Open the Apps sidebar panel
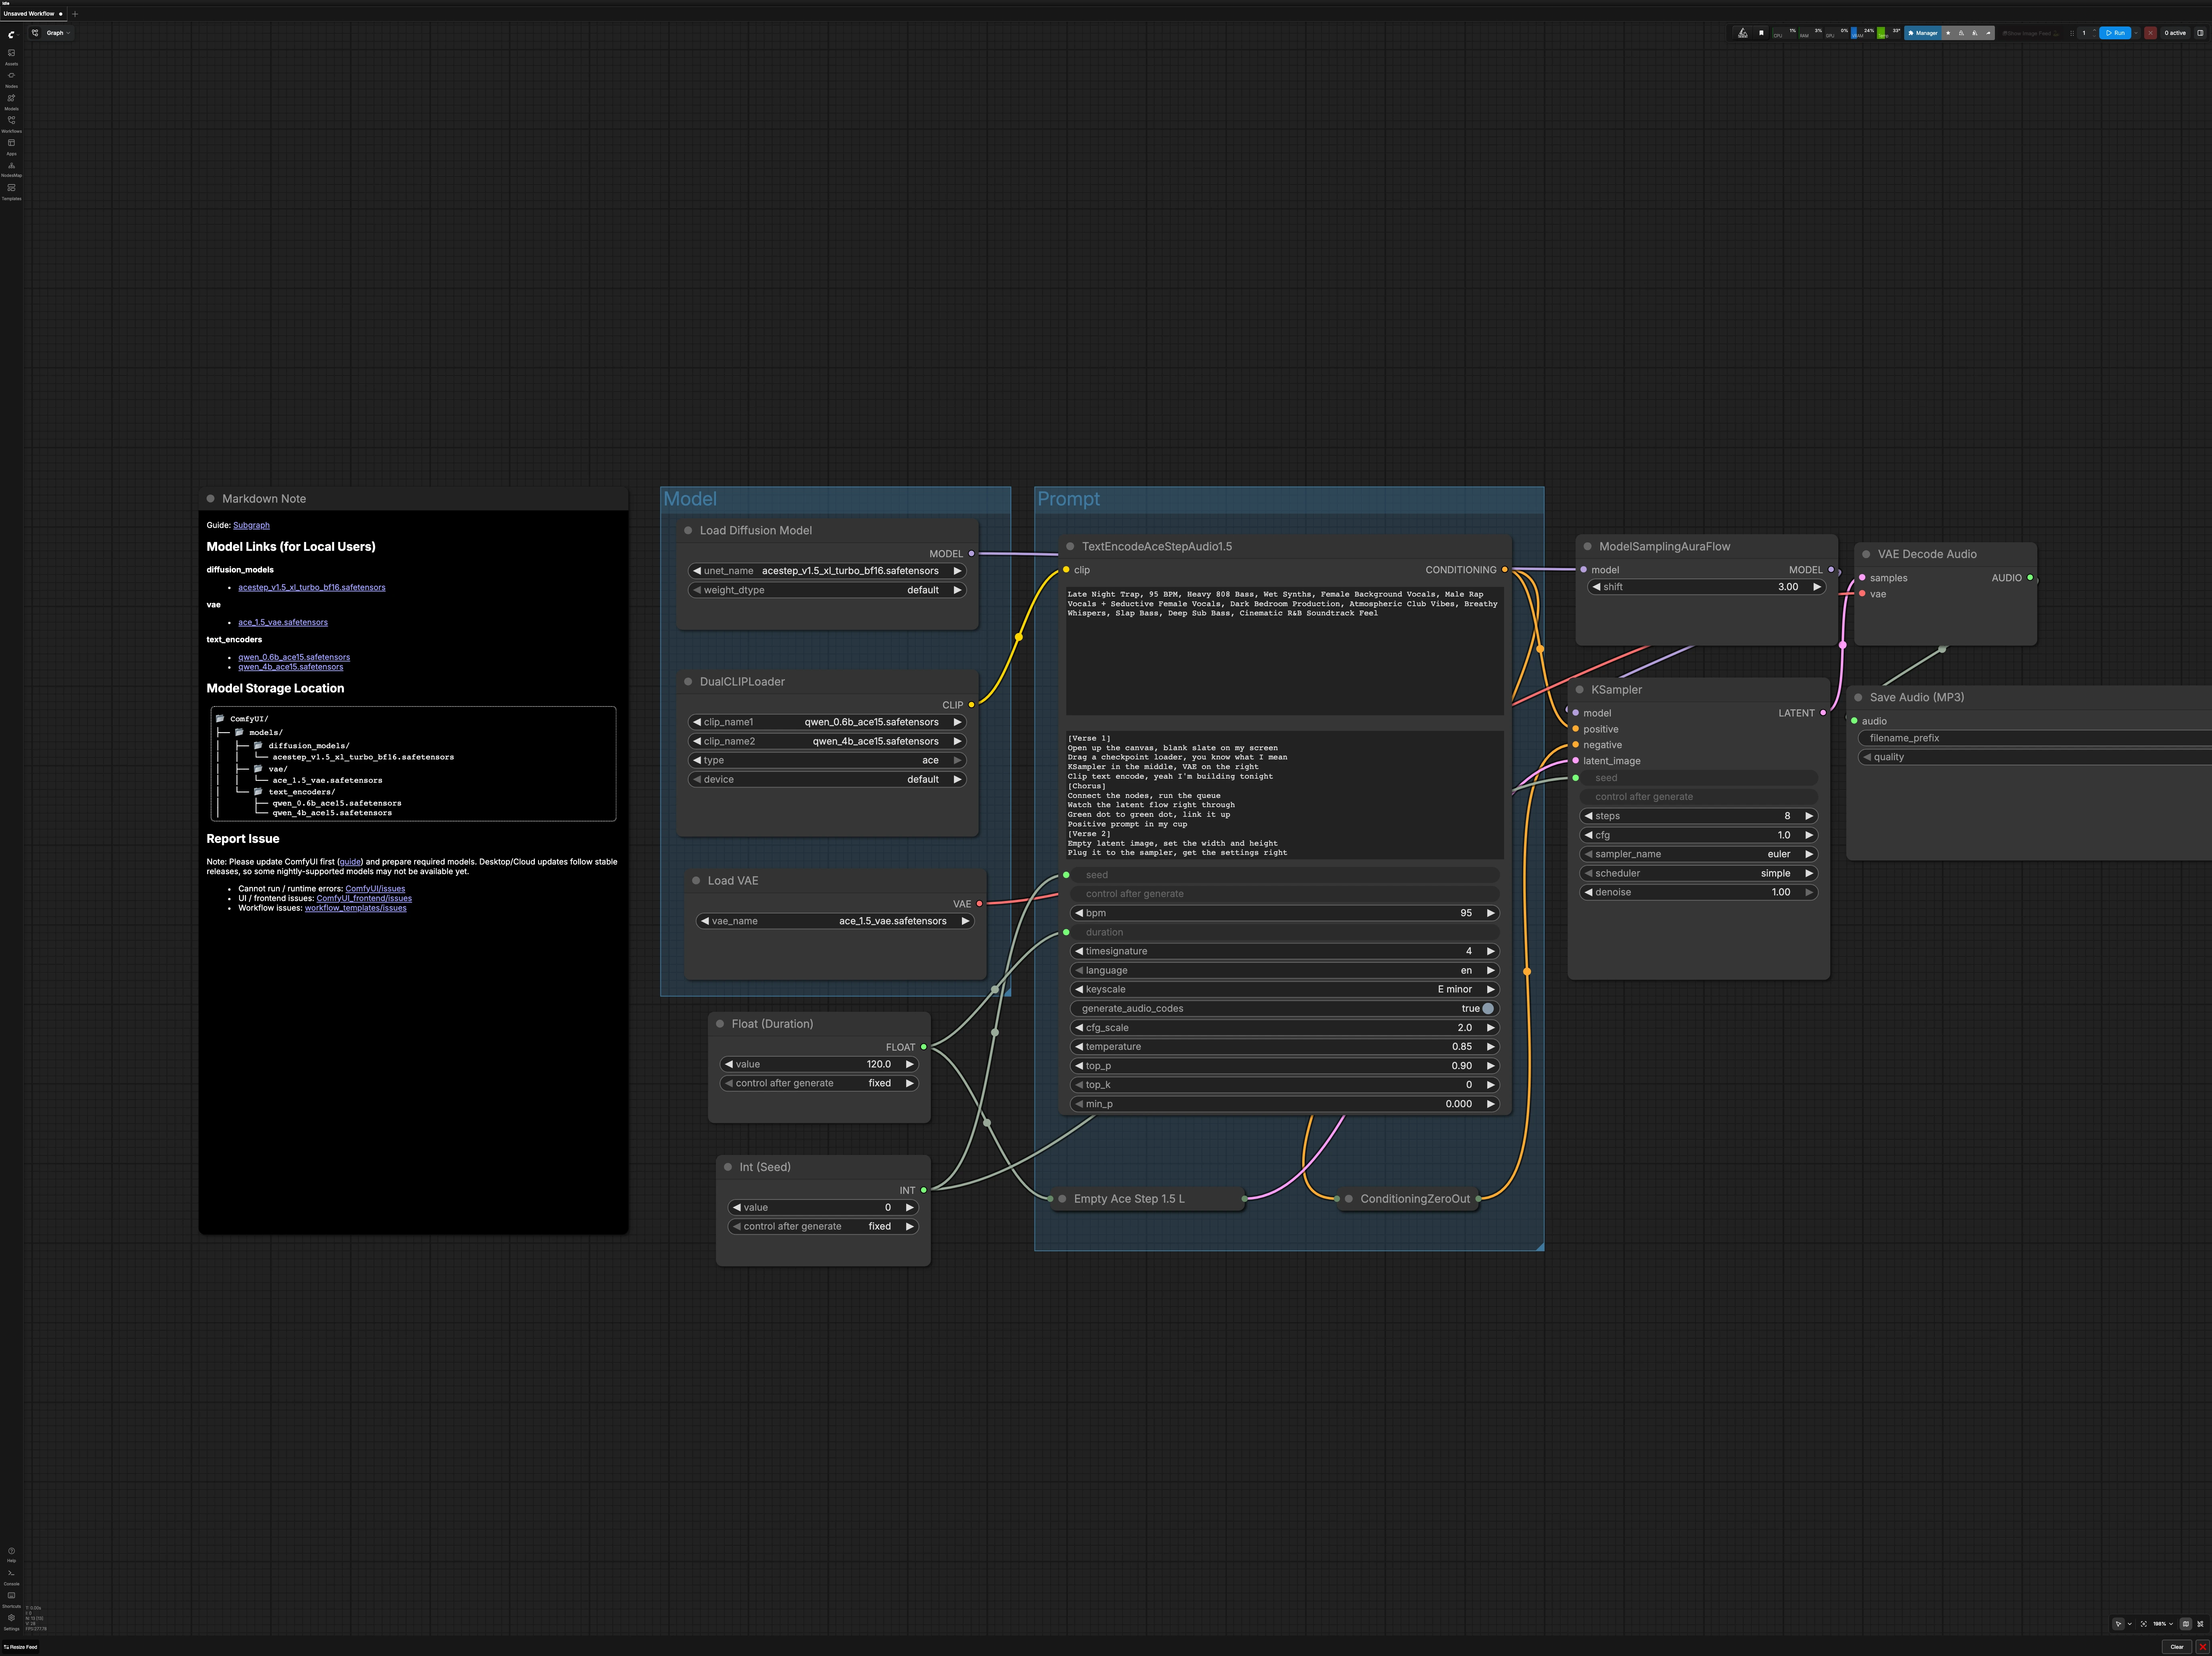Viewport: 2212px width, 1656px height. click(11, 146)
